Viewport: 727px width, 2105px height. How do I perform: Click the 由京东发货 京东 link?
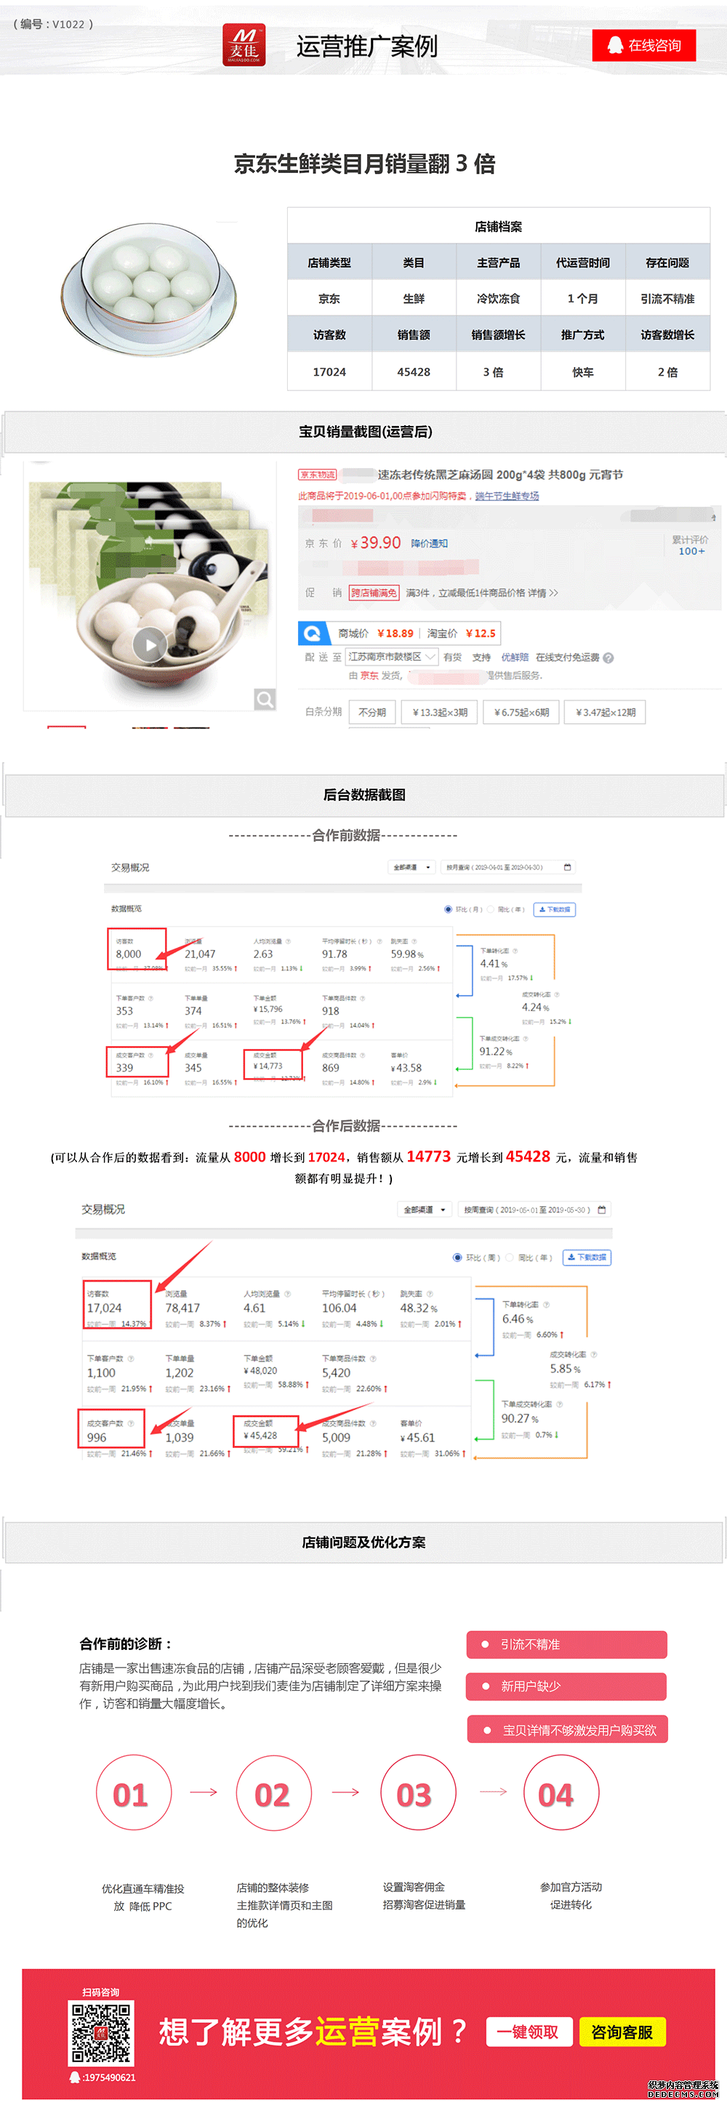369,676
